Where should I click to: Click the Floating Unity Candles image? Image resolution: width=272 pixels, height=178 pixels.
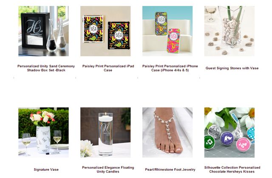[105, 133]
